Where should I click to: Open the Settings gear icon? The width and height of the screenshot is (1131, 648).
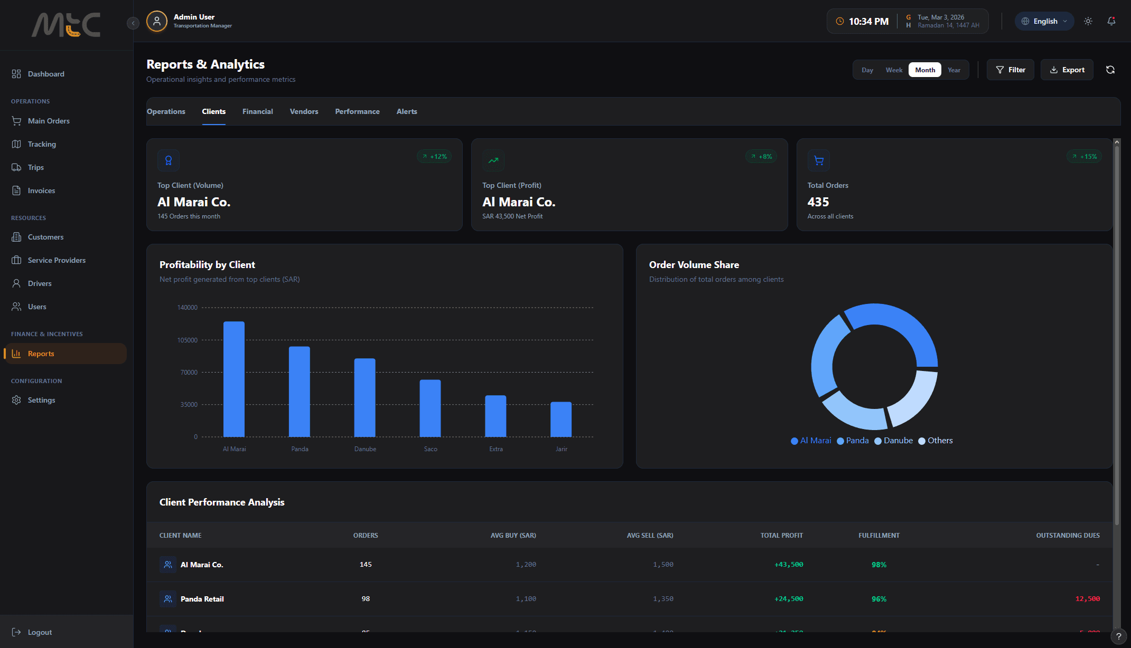tap(16, 400)
